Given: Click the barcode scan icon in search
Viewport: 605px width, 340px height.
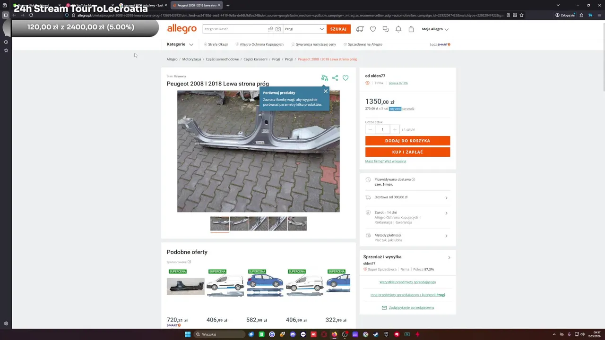Looking at the screenshot, I should [270, 29].
